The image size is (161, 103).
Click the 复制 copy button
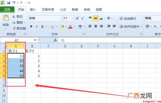18,23
